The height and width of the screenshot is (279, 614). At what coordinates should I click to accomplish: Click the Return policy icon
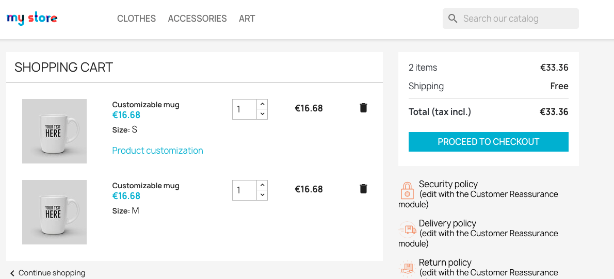tap(407, 268)
